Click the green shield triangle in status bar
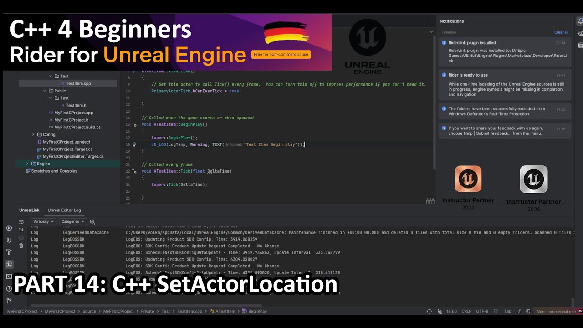The image size is (583, 328). pos(496,312)
